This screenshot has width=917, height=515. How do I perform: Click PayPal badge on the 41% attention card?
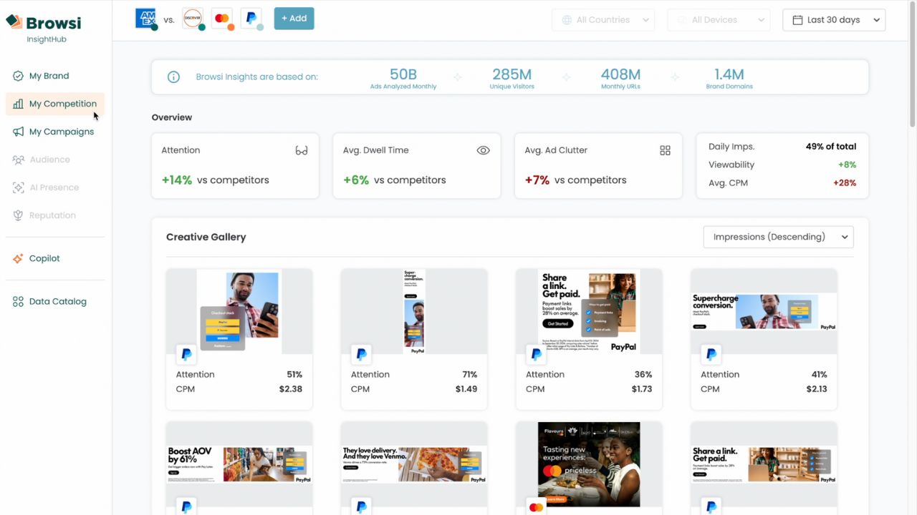point(711,354)
